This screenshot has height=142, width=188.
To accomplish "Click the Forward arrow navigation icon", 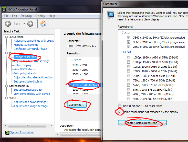I will coord(30,24).
